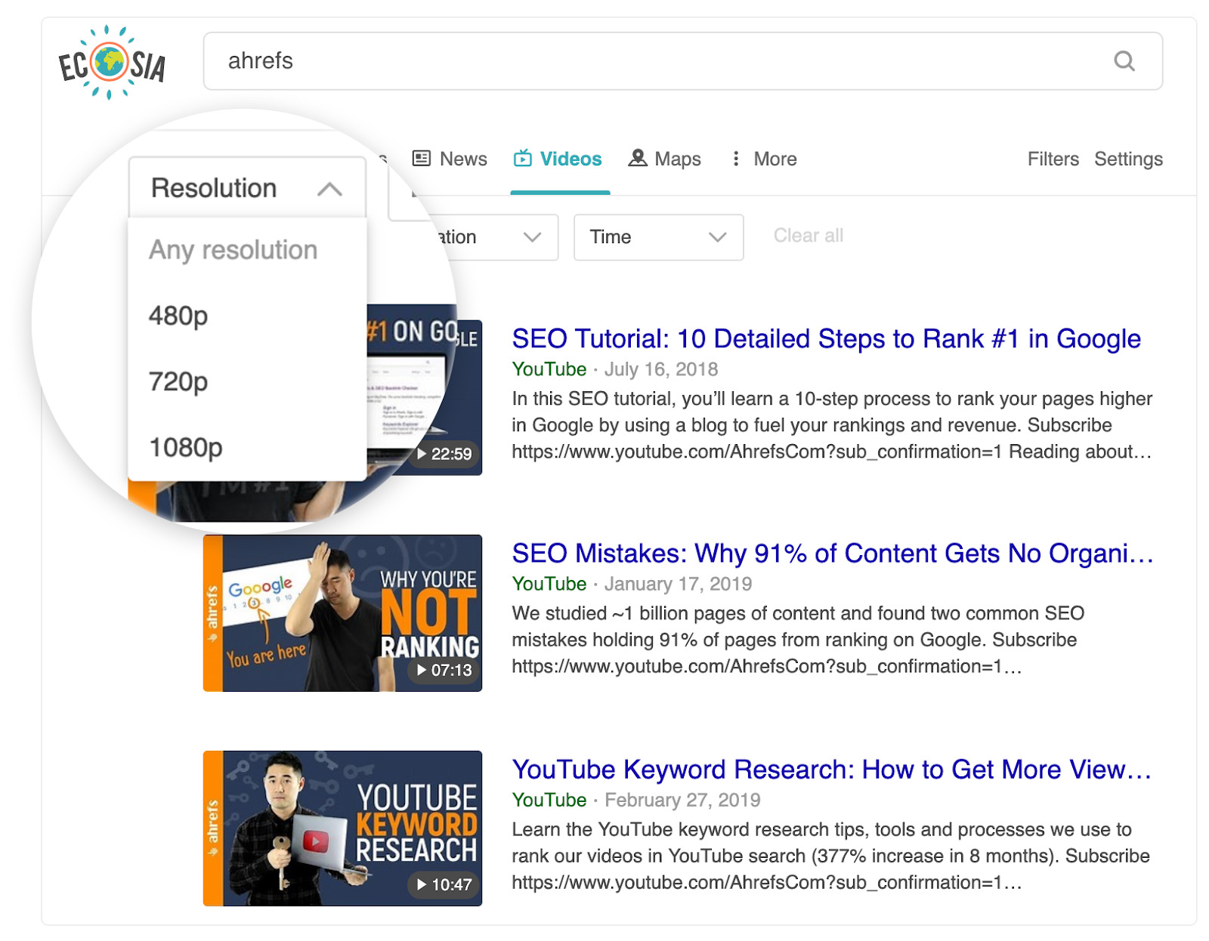This screenshot has width=1209, height=941.
Task: Open YouTube Keyword Research result
Action: (x=831, y=770)
